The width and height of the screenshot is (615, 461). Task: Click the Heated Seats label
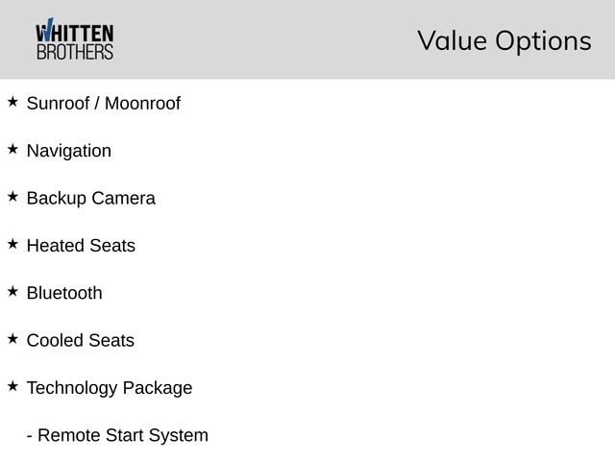[x=81, y=246]
